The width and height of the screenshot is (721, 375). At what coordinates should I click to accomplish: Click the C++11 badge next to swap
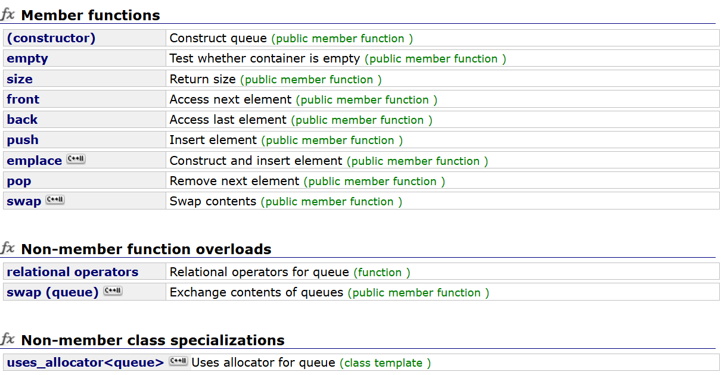[x=54, y=199]
